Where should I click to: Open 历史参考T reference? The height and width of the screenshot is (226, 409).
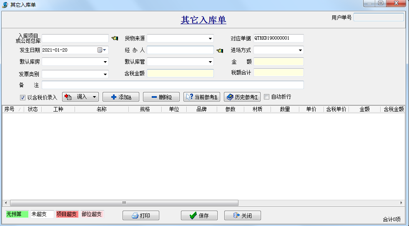point(242,97)
